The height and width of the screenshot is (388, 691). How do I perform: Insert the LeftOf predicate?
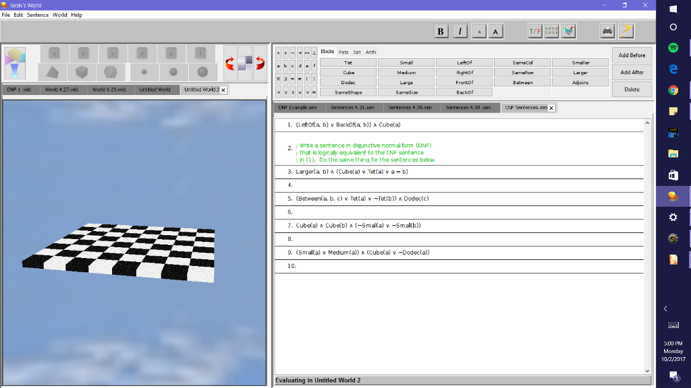(x=464, y=63)
